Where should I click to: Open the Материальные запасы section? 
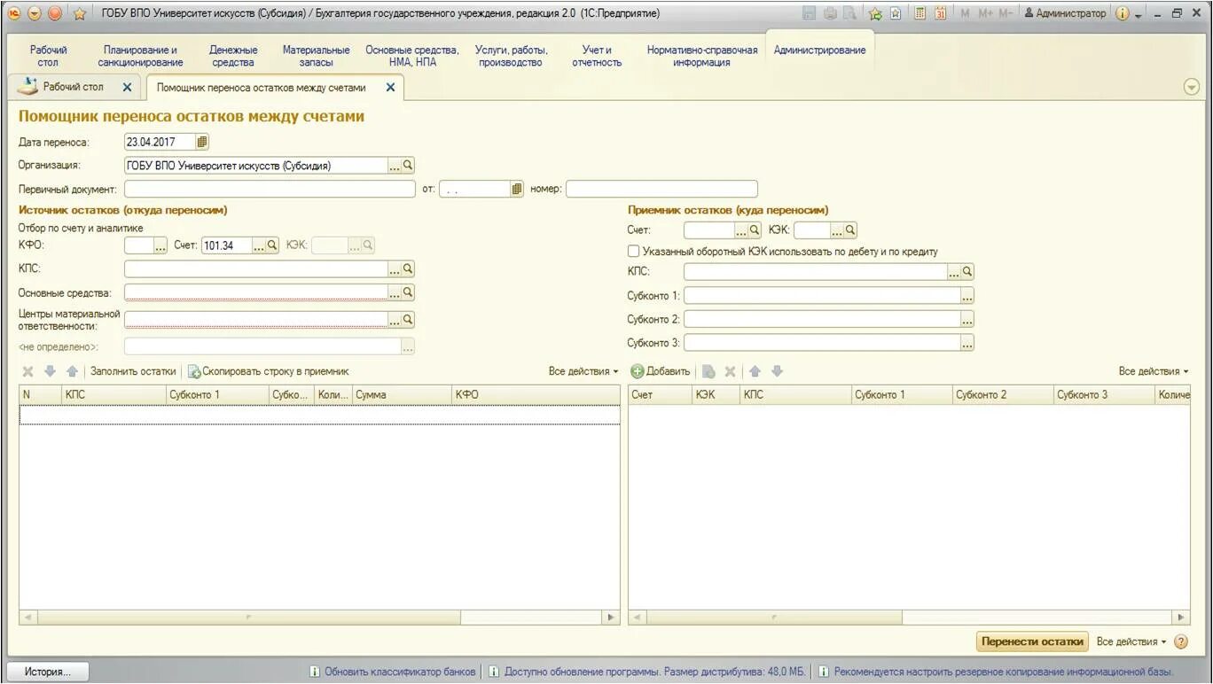(x=316, y=56)
